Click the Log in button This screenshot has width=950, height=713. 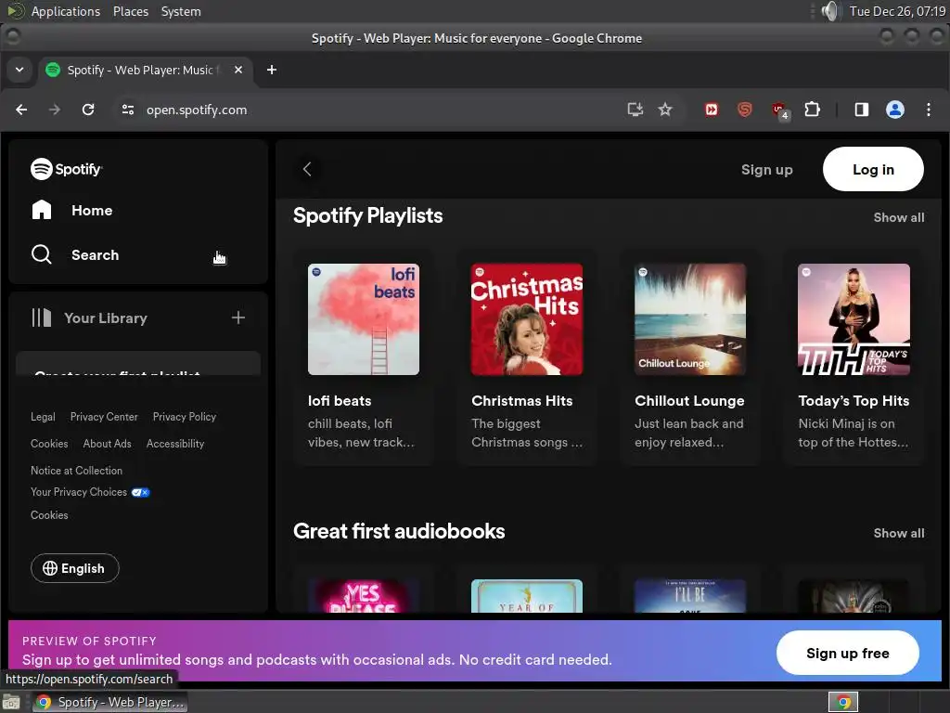pyautogui.click(x=873, y=169)
